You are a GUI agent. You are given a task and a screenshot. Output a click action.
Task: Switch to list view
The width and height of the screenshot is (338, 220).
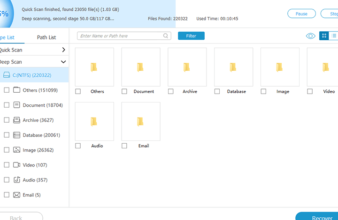pyautogui.click(x=333, y=36)
